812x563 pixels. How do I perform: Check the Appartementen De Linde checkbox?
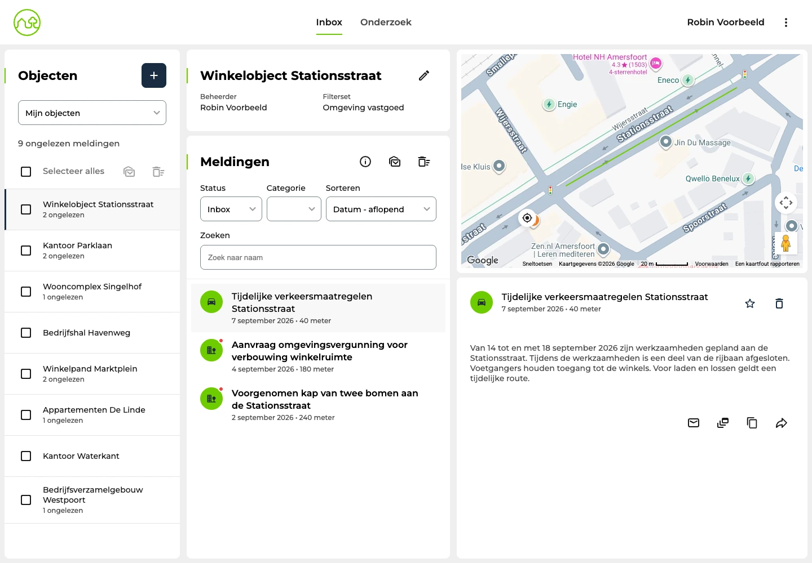26,415
